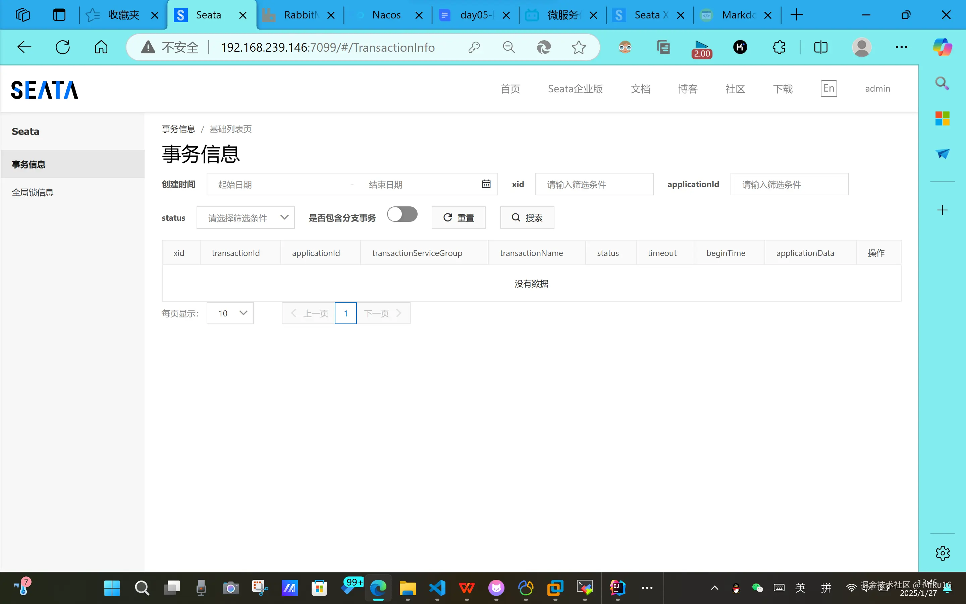Toggle the 是否包含分支事务 switch

pyautogui.click(x=402, y=214)
